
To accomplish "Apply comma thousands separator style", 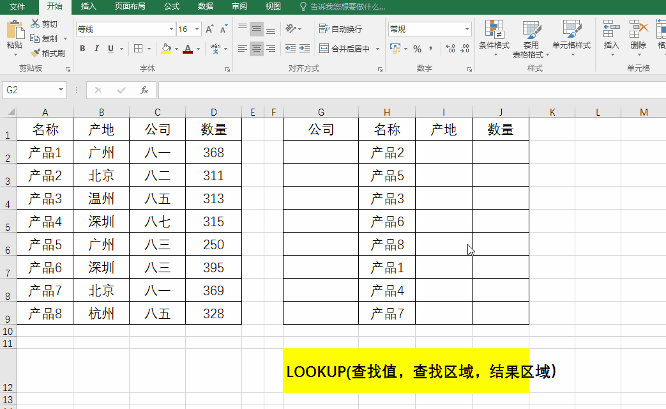I will (430, 49).
